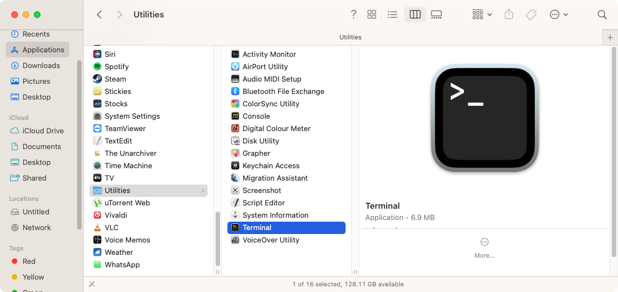Open Documents in the sidebar
618x292 pixels.
36,147
